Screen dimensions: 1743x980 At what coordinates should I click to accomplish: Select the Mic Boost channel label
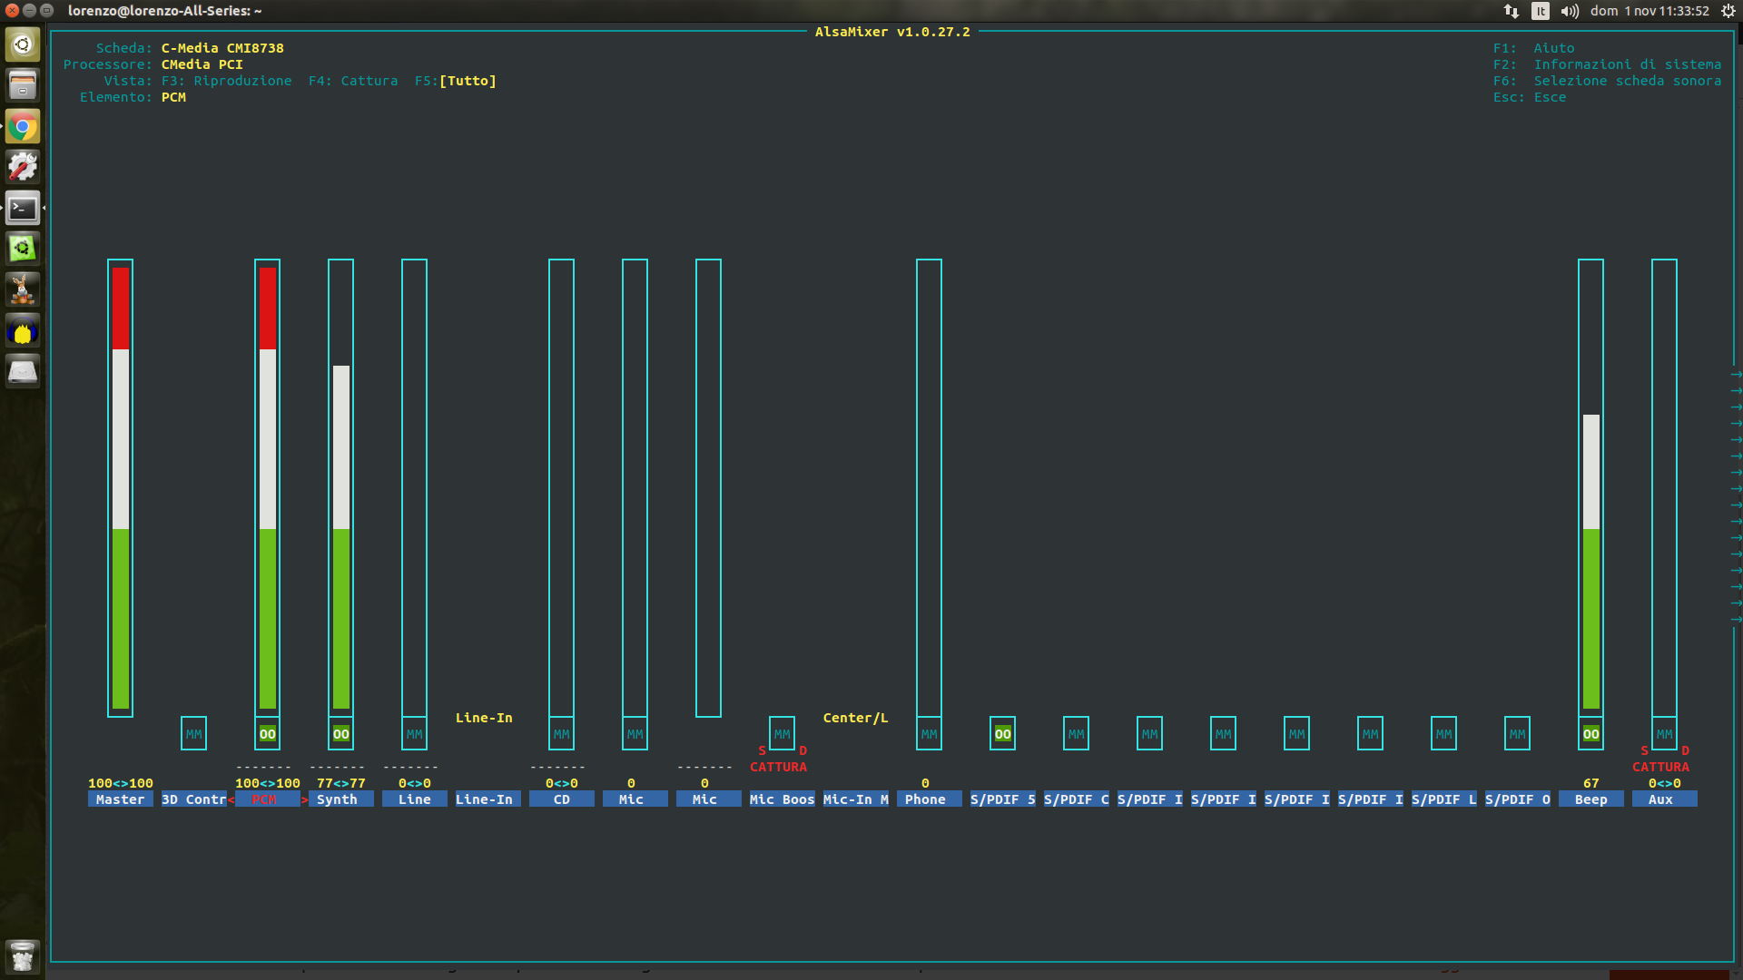point(782,799)
